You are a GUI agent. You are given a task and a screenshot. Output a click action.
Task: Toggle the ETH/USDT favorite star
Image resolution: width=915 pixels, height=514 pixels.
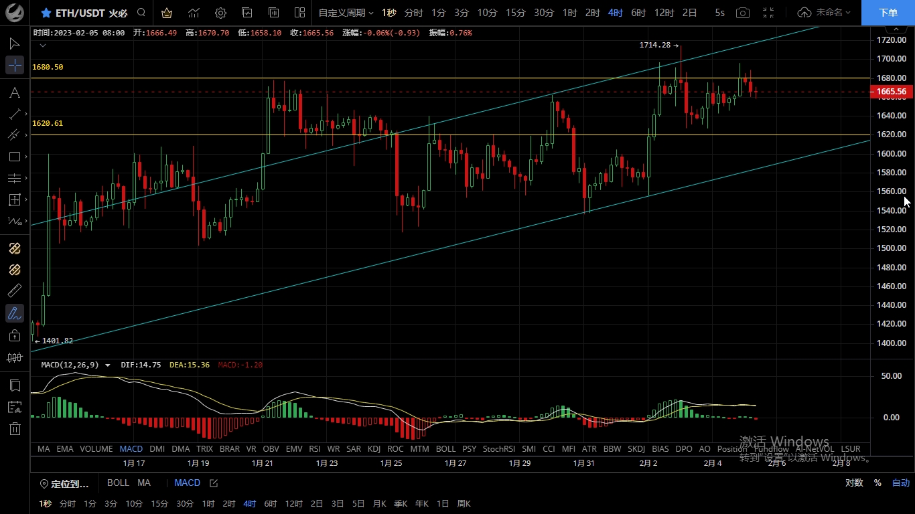click(x=46, y=13)
